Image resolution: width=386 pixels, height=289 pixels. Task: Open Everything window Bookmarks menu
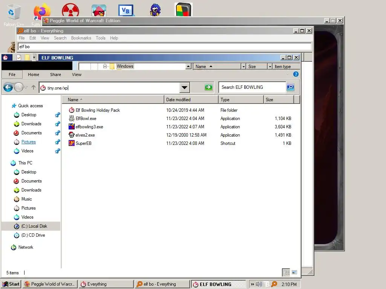[81, 38]
